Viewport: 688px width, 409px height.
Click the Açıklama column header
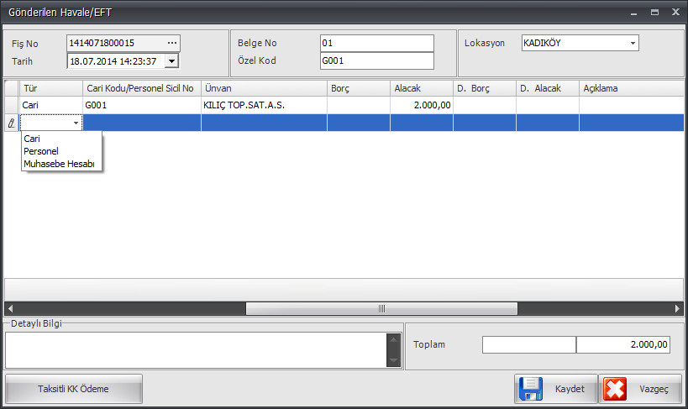pos(632,88)
